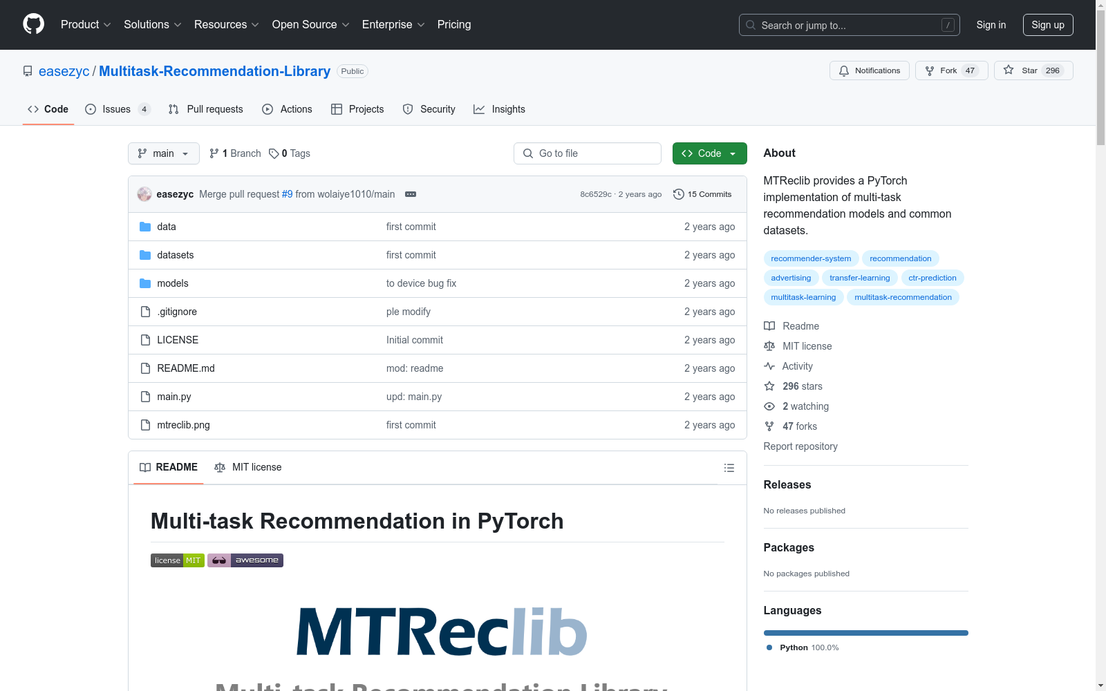This screenshot has width=1106, height=691.
Task: Select the Code repository tab
Action: 48,109
